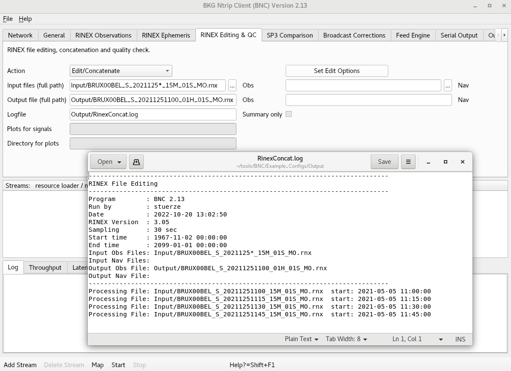The height and width of the screenshot is (371, 511).
Task: Switch to the Throughput tab
Action: point(45,268)
